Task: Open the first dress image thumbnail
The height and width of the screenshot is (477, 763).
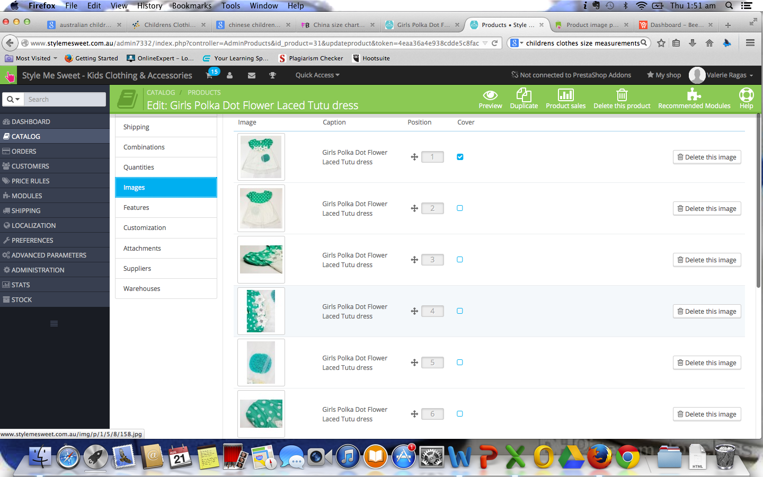Action: click(261, 157)
